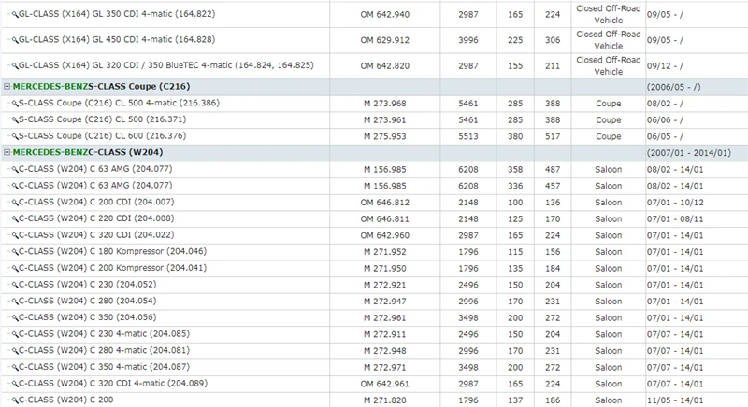This screenshot has height=407, width=748.
Task: Click engine code OM 629.912
Action: [385, 40]
